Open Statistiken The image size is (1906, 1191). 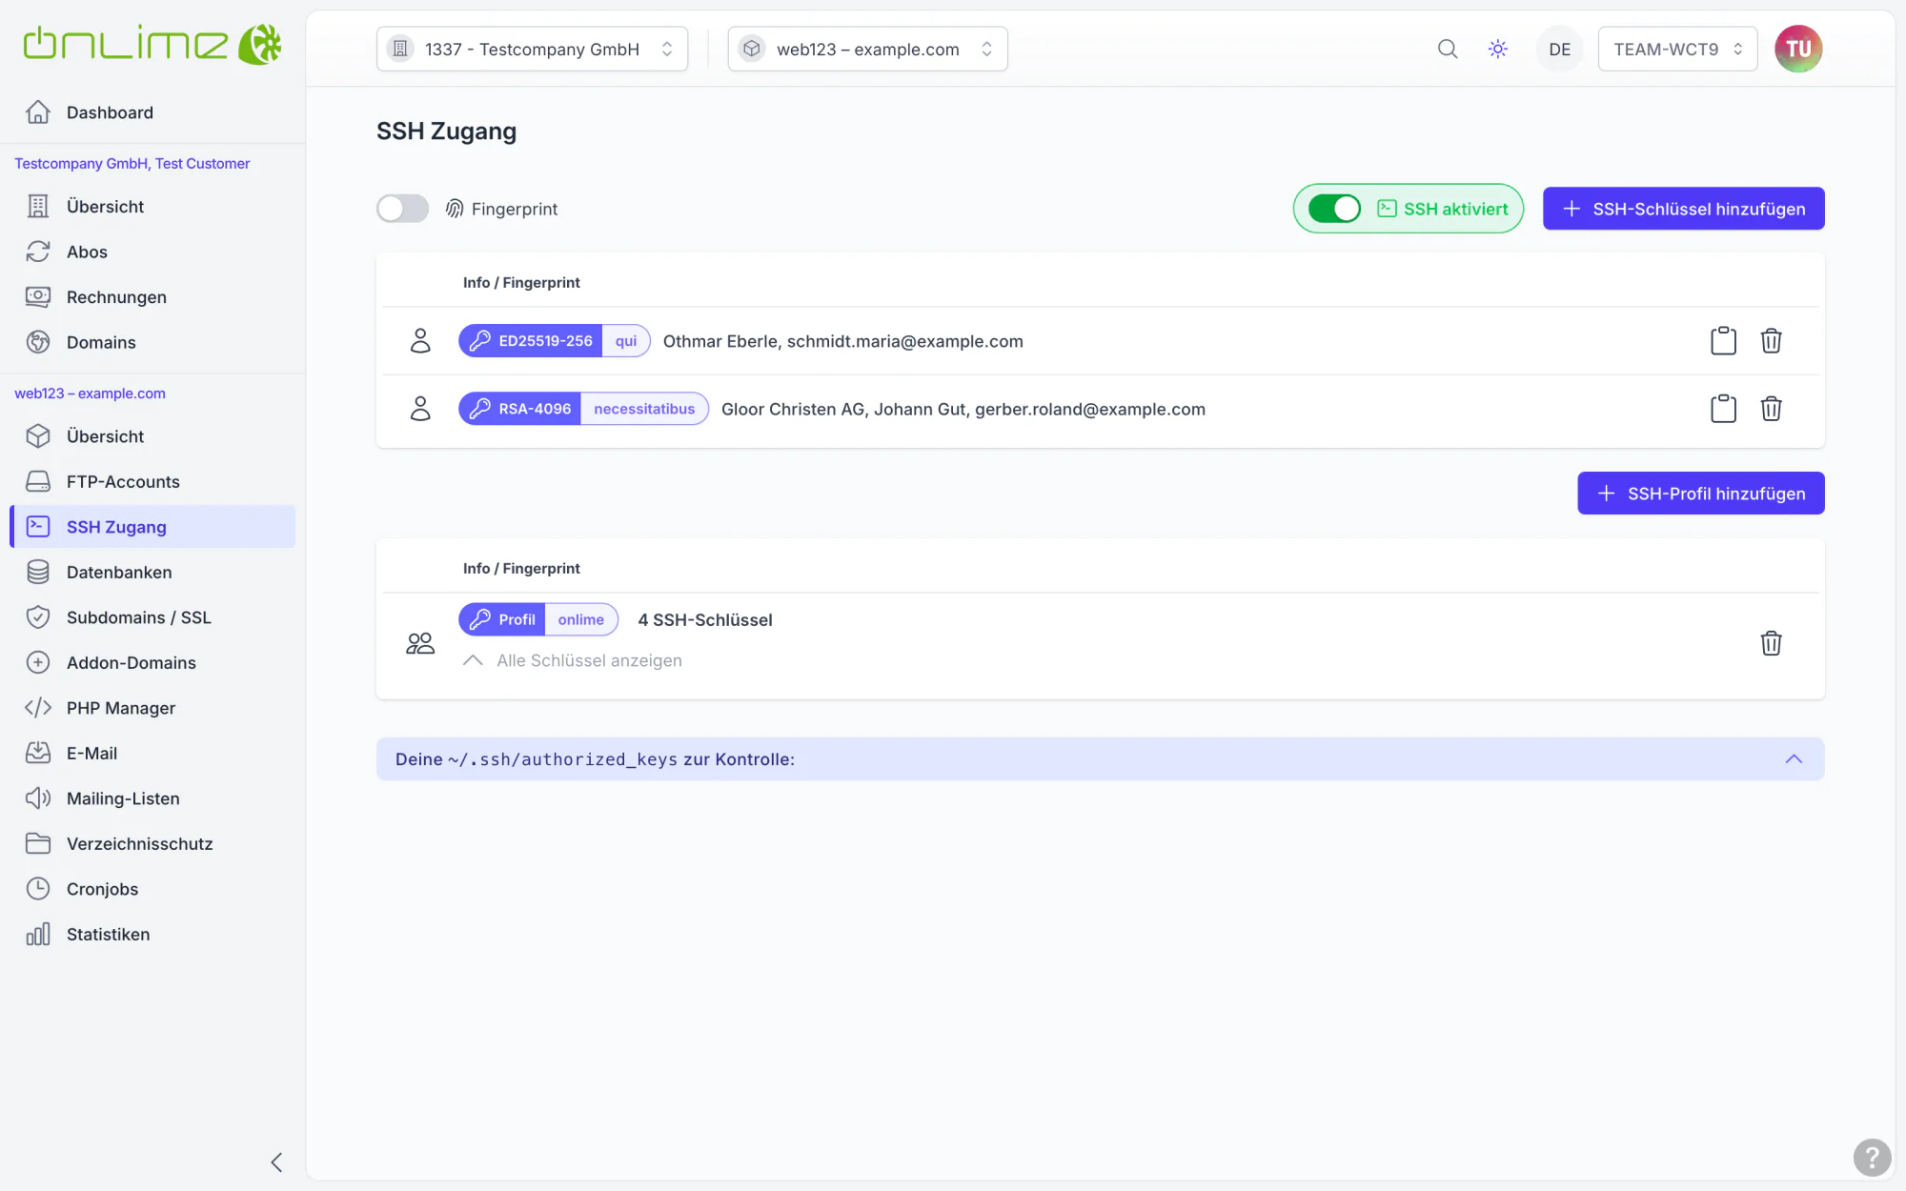(152, 934)
